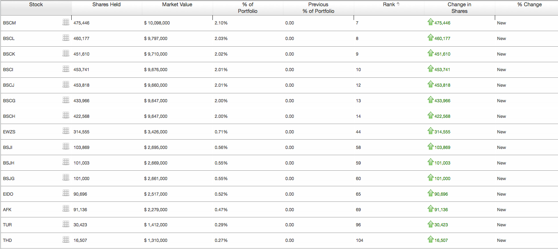The width and height of the screenshot is (558, 249).
Task: Click the grid icon in the BSCL row
Action: tap(65, 38)
